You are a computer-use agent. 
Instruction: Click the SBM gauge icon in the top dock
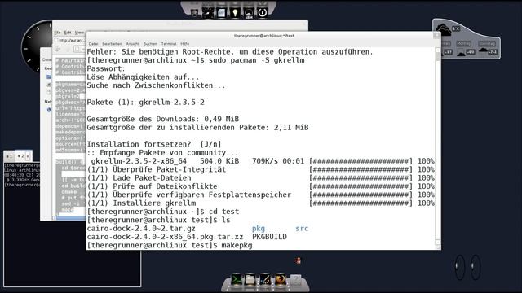coord(249,13)
